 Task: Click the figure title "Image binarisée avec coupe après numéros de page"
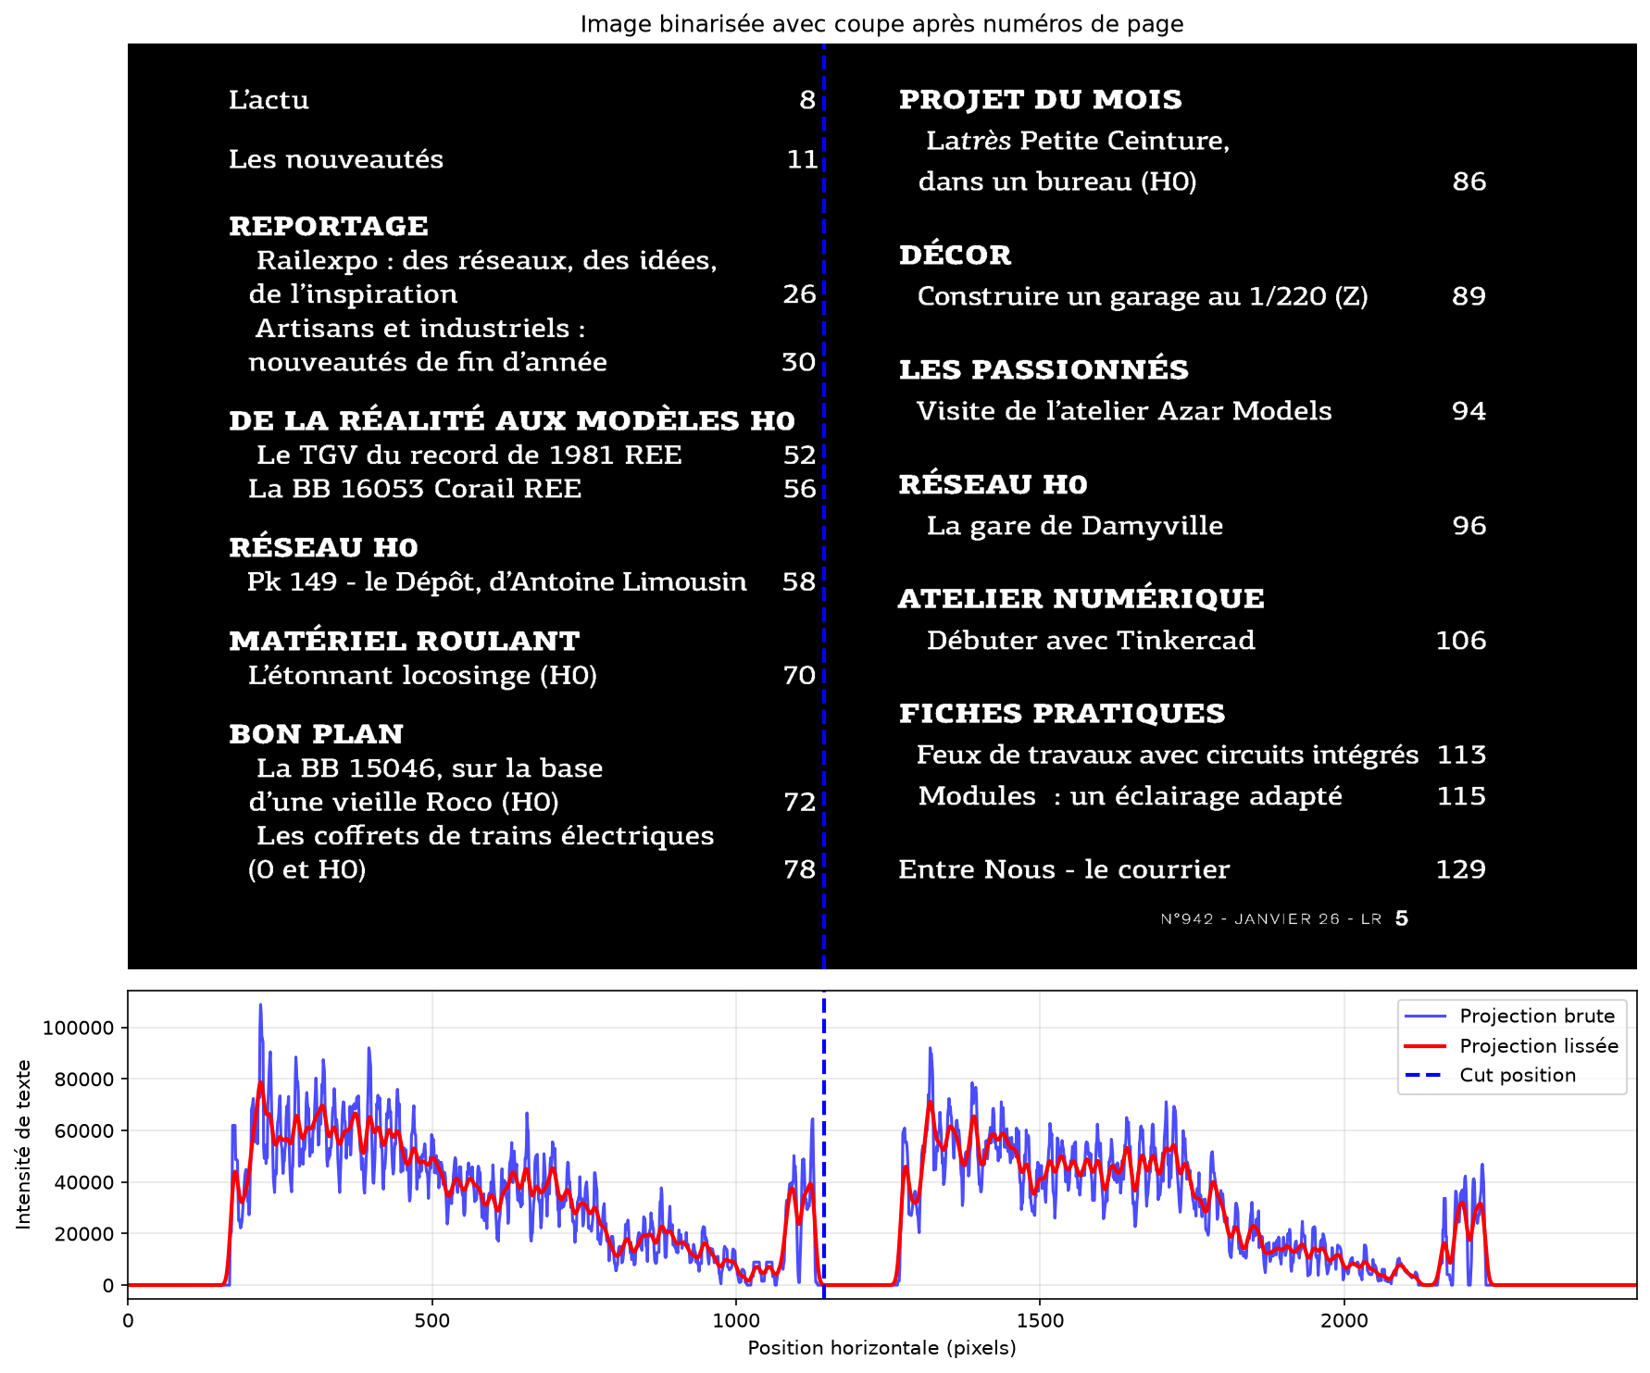coord(881,23)
